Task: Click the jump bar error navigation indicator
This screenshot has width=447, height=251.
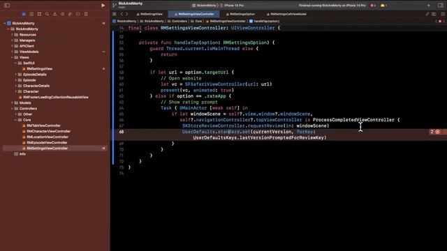Action: 440,22
